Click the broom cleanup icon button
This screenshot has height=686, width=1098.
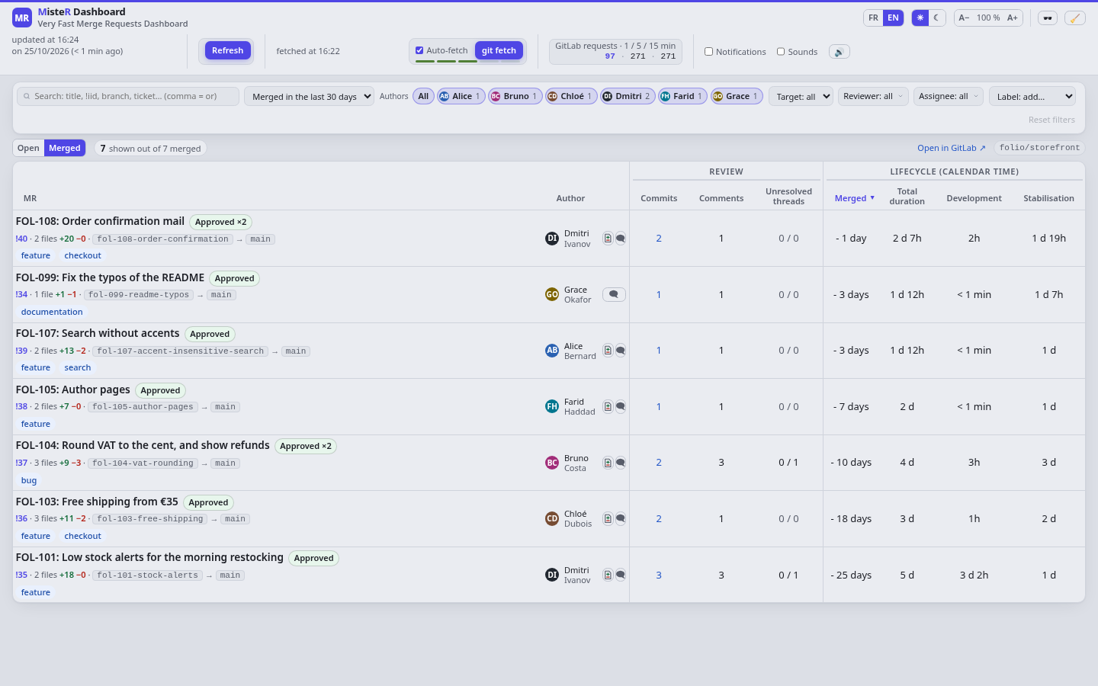click(1074, 18)
